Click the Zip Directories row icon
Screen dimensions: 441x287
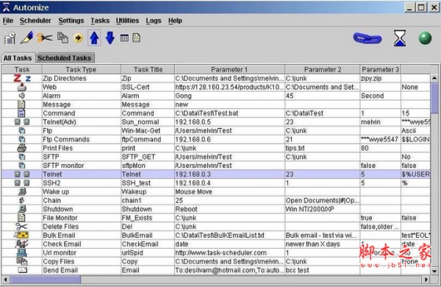click(x=22, y=78)
